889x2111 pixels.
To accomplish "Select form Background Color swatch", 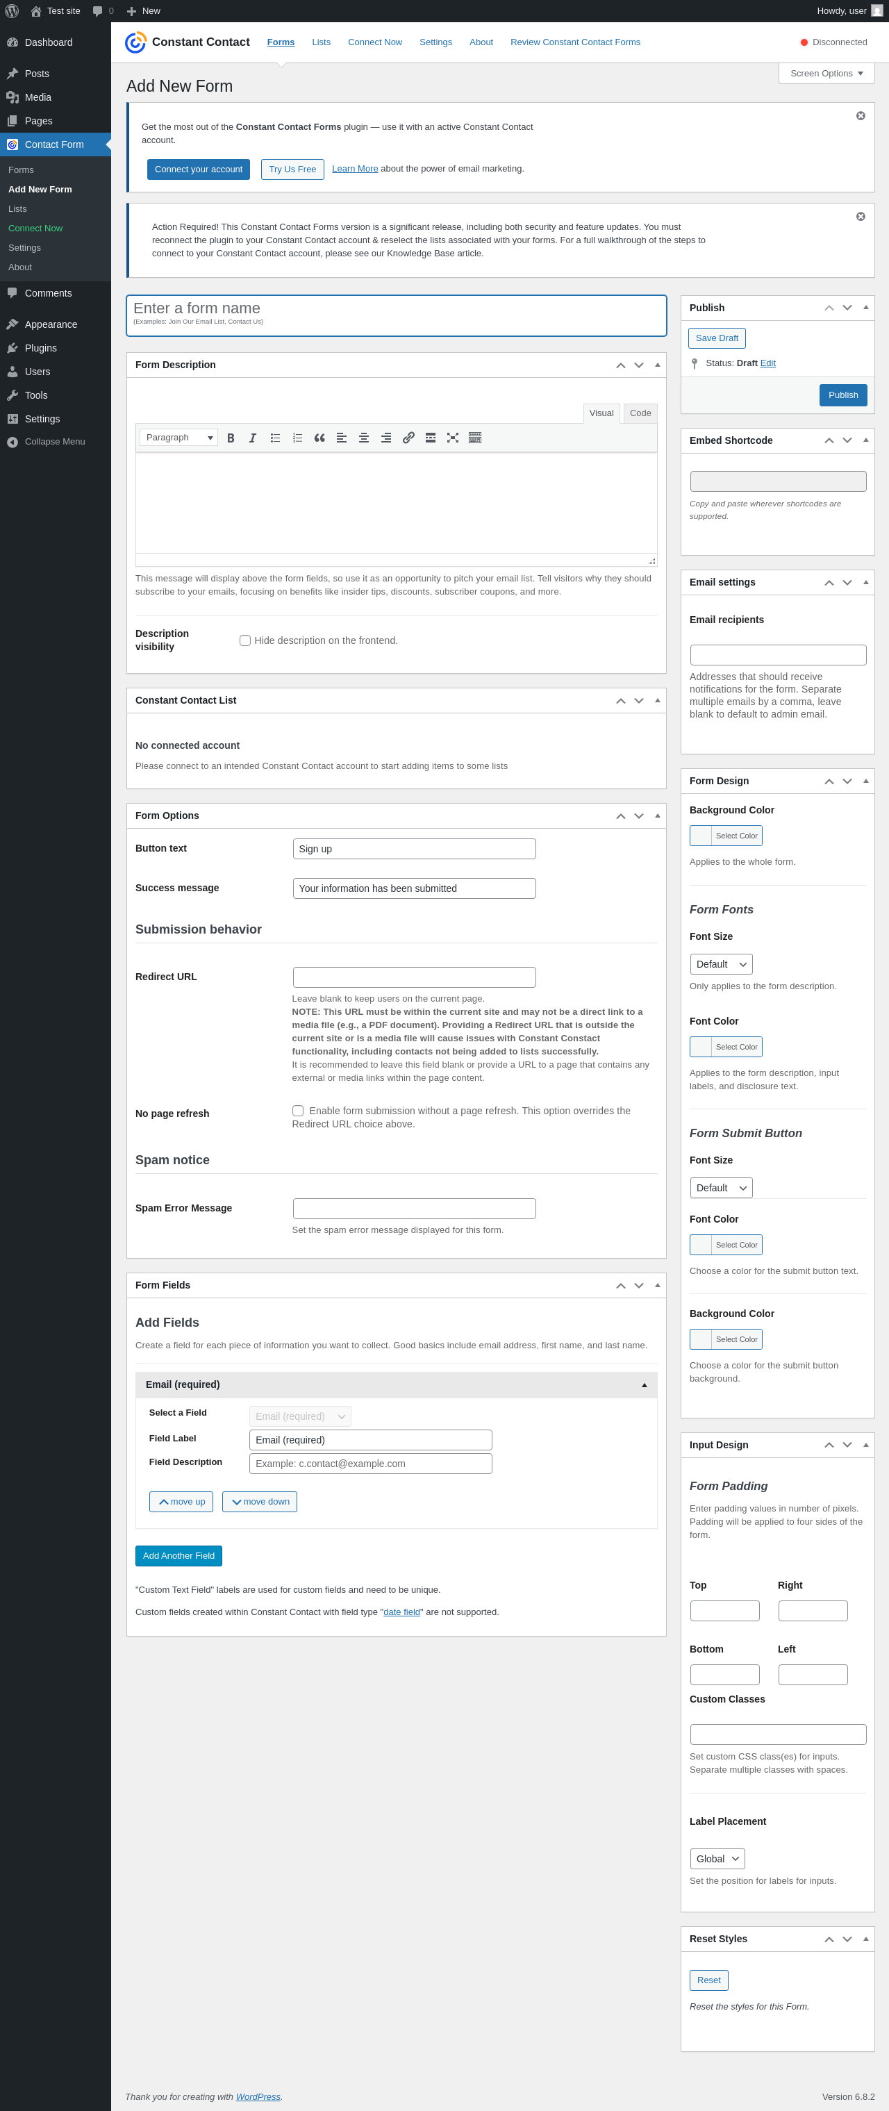I will 726,836.
